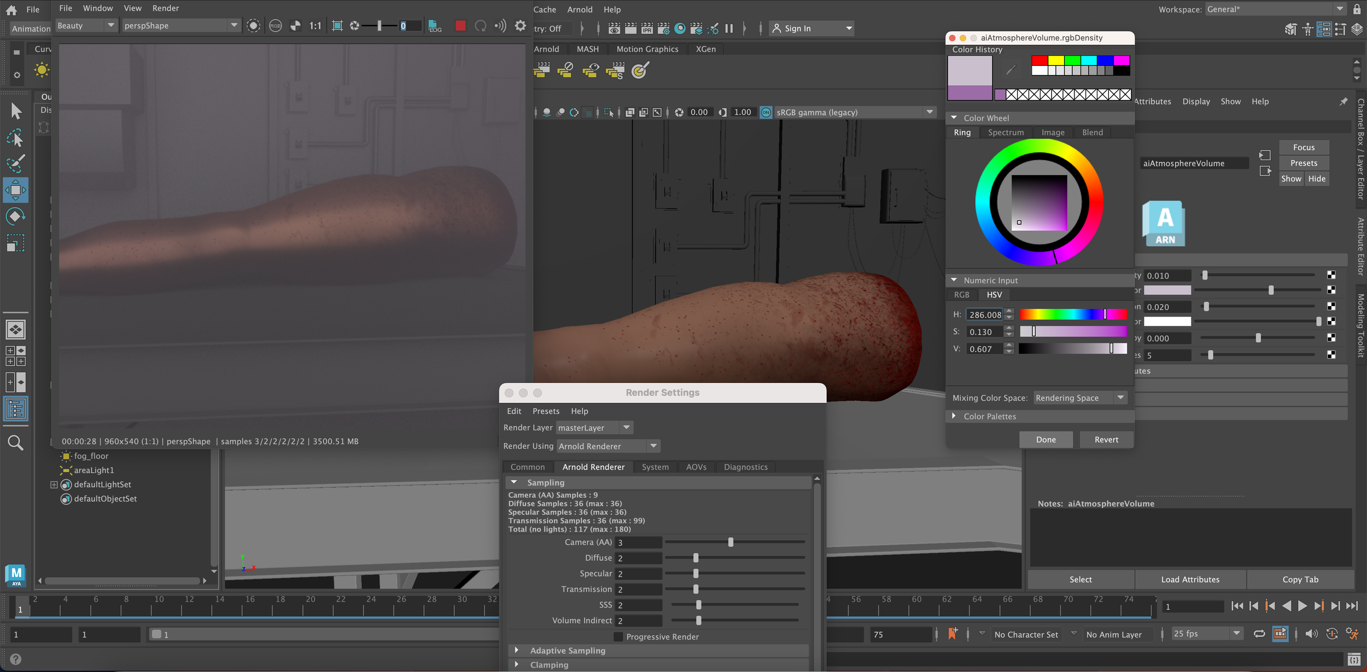
Task: Click the Load Attributes button
Action: tap(1189, 580)
